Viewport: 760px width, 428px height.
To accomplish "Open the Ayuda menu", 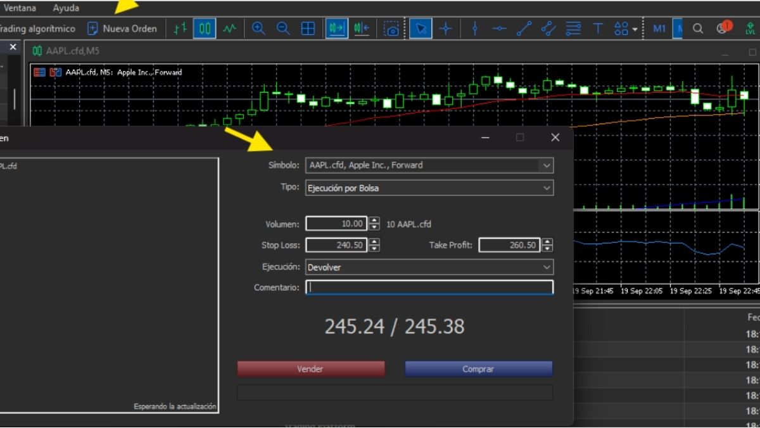I will click(x=66, y=8).
